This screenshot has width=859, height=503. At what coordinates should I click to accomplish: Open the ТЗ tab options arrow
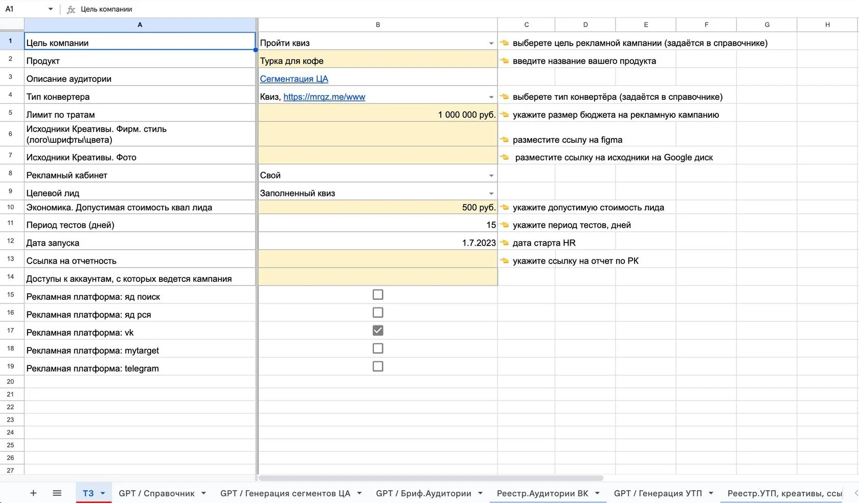103,493
